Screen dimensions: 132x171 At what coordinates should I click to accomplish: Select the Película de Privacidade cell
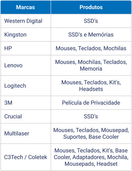[x=91, y=103]
